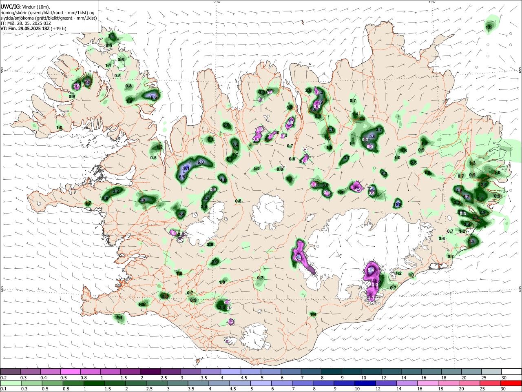The height and width of the screenshot is (392, 522).
Task: Click the '3.1' value near Westfjords tip
Action: (x=111, y=36)
